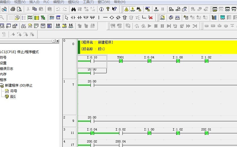Open Print Preview from the toolbar
237x147 pixels.
(x=19, y=9)
